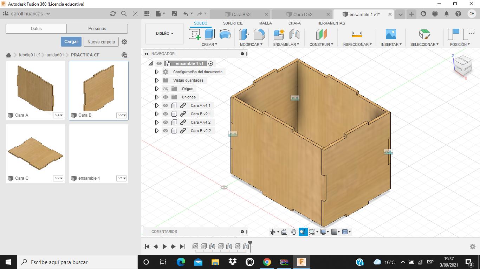Click the Select tool icon
The image size is (480, 269).
click(x=424, y=34)
